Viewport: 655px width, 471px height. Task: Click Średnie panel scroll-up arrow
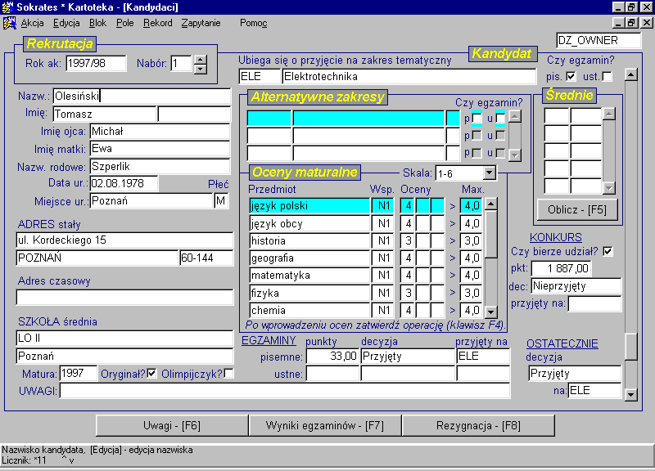click(x=609, y=114)
